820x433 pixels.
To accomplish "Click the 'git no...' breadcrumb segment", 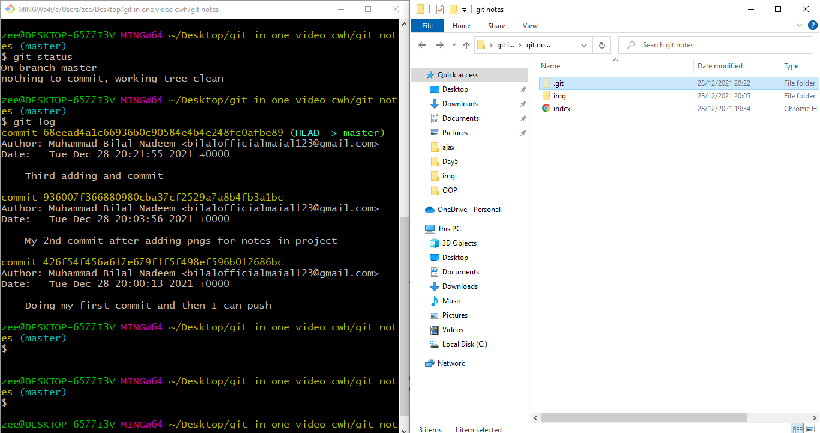I will pos(538,45).
